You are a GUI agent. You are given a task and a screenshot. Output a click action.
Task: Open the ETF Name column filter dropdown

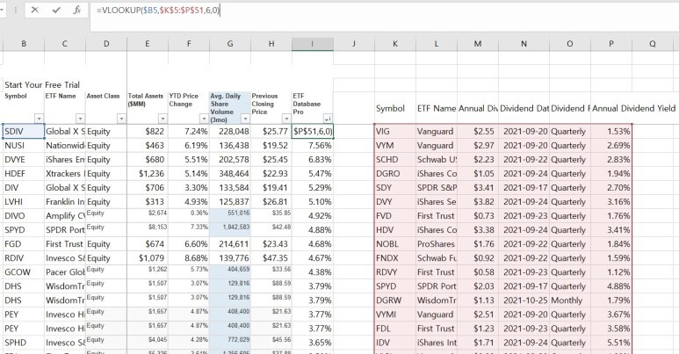point(80,119)
